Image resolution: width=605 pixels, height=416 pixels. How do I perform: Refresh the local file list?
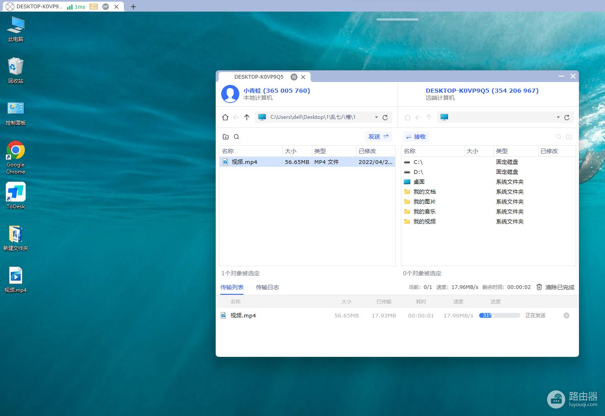pos(385,118)
